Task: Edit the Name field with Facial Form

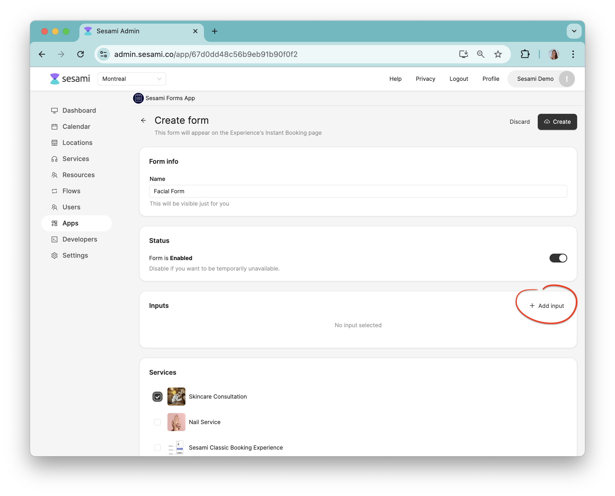Action: 358,191
